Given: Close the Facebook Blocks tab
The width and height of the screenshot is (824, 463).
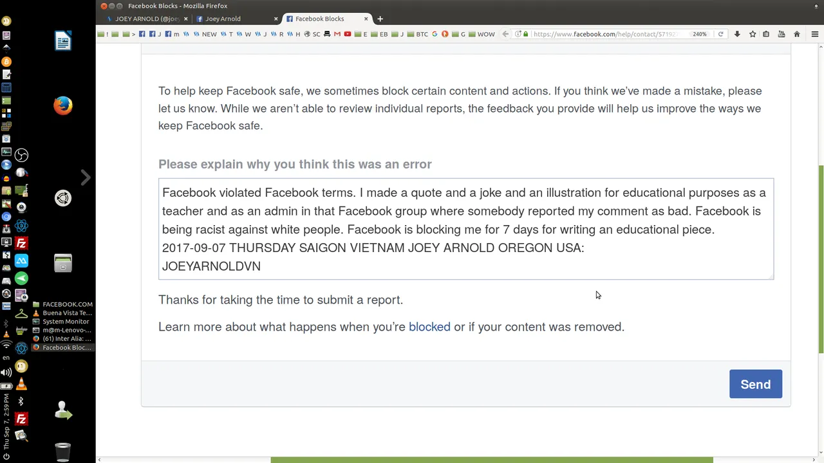Looking at the screenshot, I should coord(366,19).
